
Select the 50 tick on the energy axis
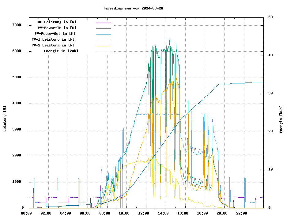(270, 17)
